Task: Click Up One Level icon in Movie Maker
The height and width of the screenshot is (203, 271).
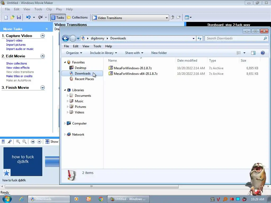Action: tap(173, 17)
